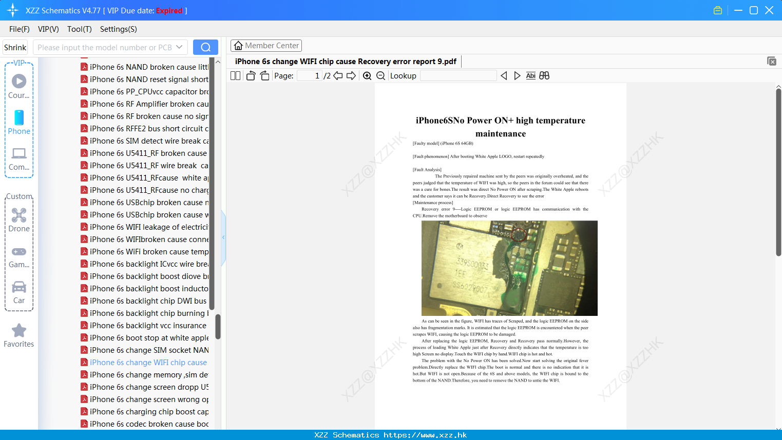Viewport: 782px width, 440px height.
Task: Select the Phone category icon
Action: coord(19,117)
